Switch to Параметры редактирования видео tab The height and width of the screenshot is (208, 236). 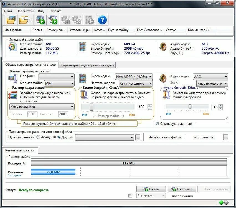tap(87, 65)
